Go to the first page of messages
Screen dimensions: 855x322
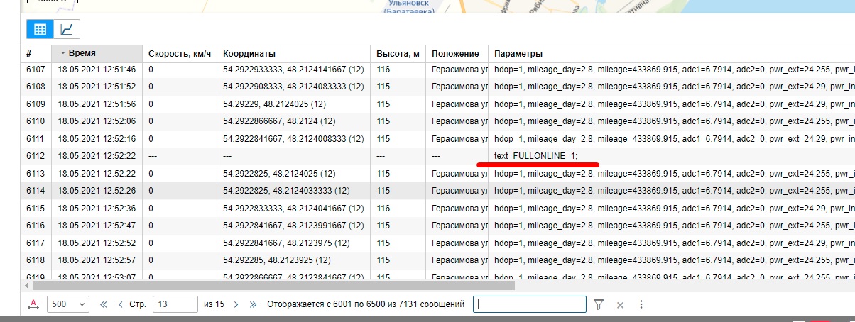tap(103, 304)
